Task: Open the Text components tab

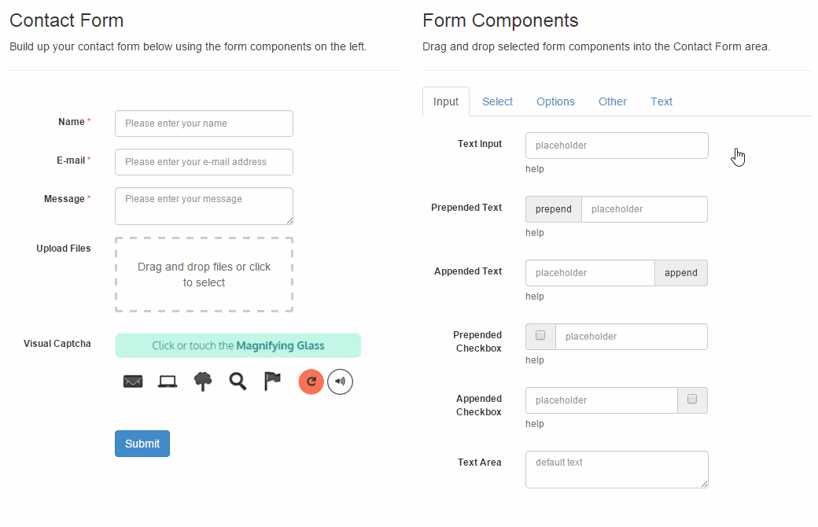Action: point(661,101)
